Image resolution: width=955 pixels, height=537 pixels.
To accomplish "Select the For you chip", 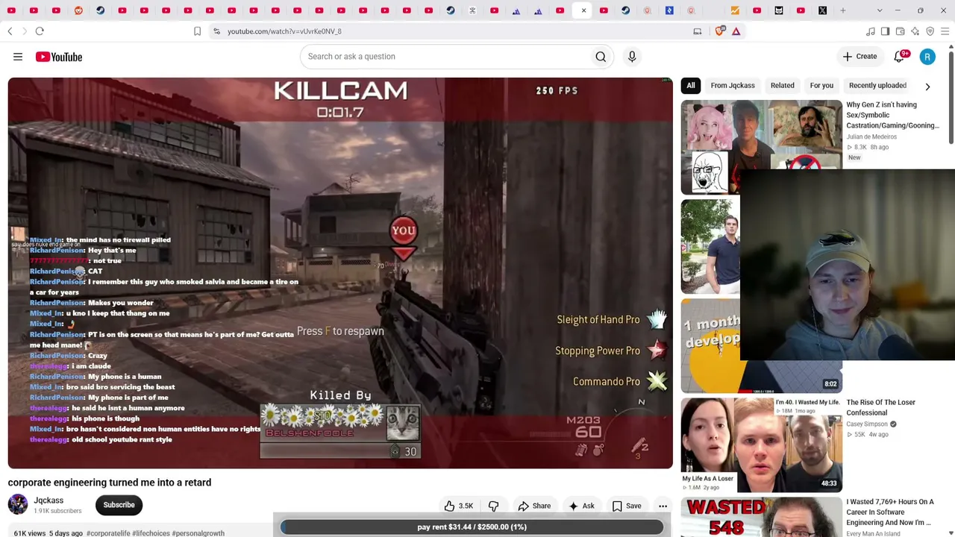I will 821,86.
